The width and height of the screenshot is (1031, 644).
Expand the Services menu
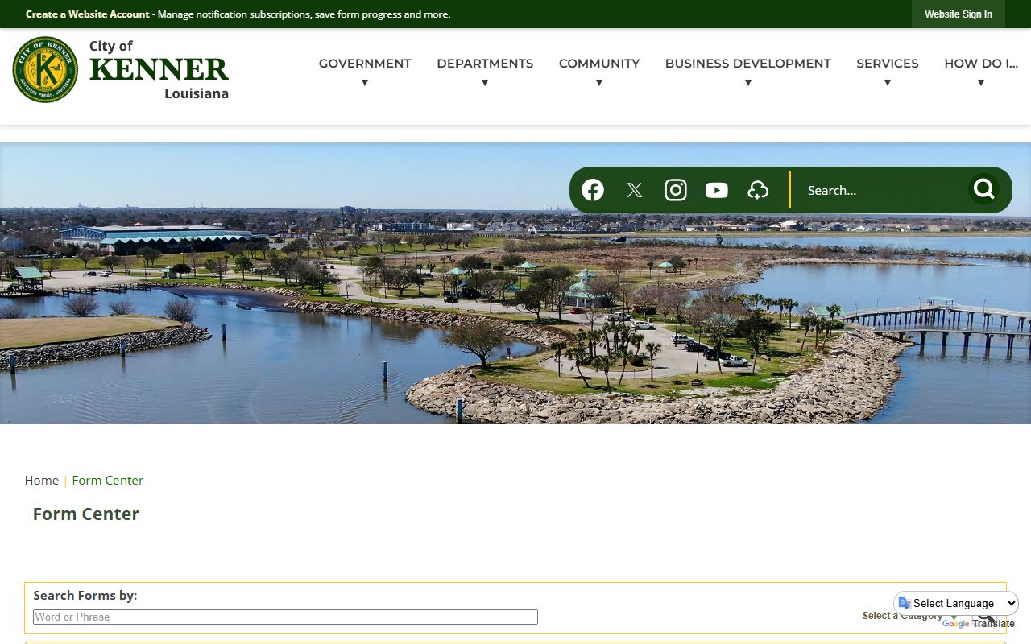[x=888, y=63]
